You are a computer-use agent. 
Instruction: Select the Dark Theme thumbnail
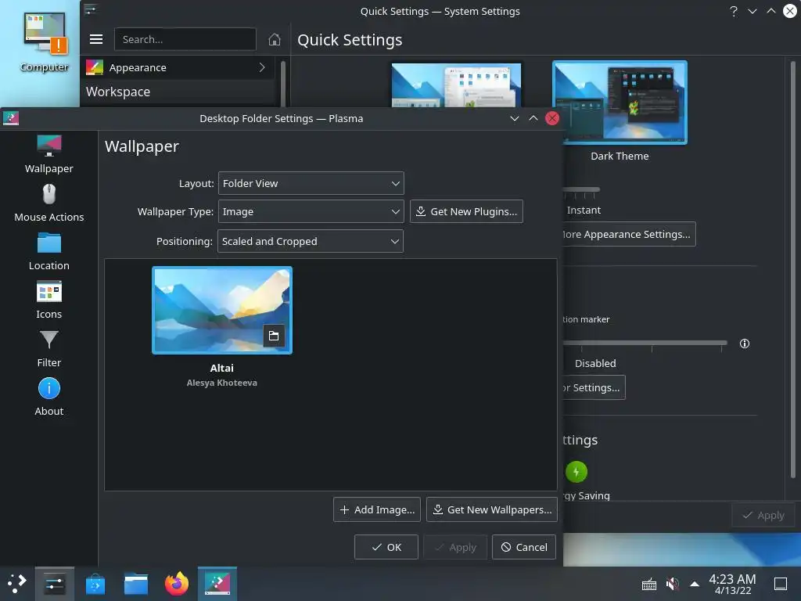[x=620, y=103]
